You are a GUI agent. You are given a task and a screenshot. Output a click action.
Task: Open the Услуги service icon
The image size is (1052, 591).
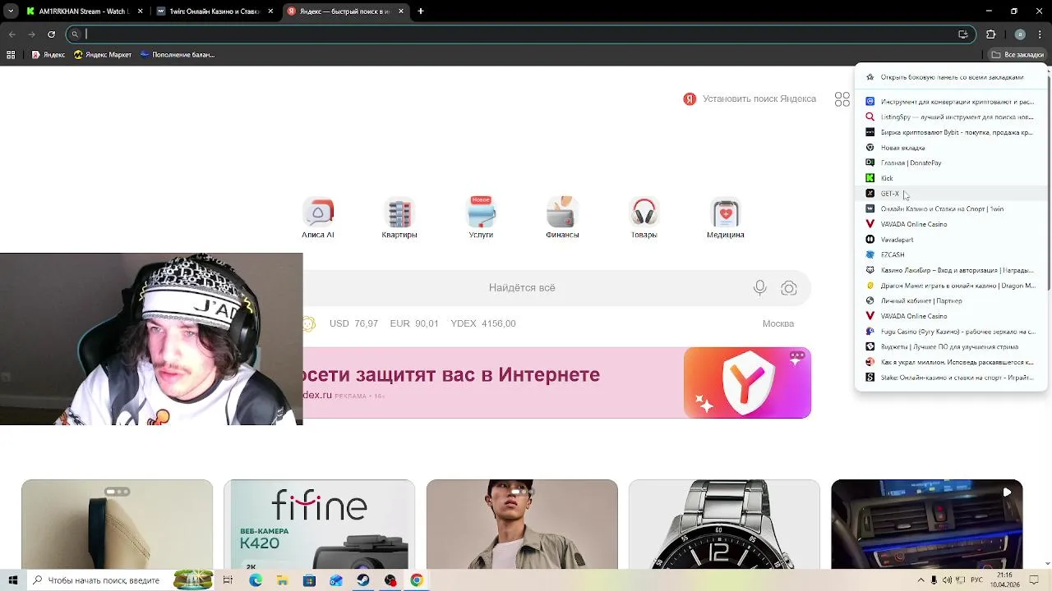pos(481,218)
